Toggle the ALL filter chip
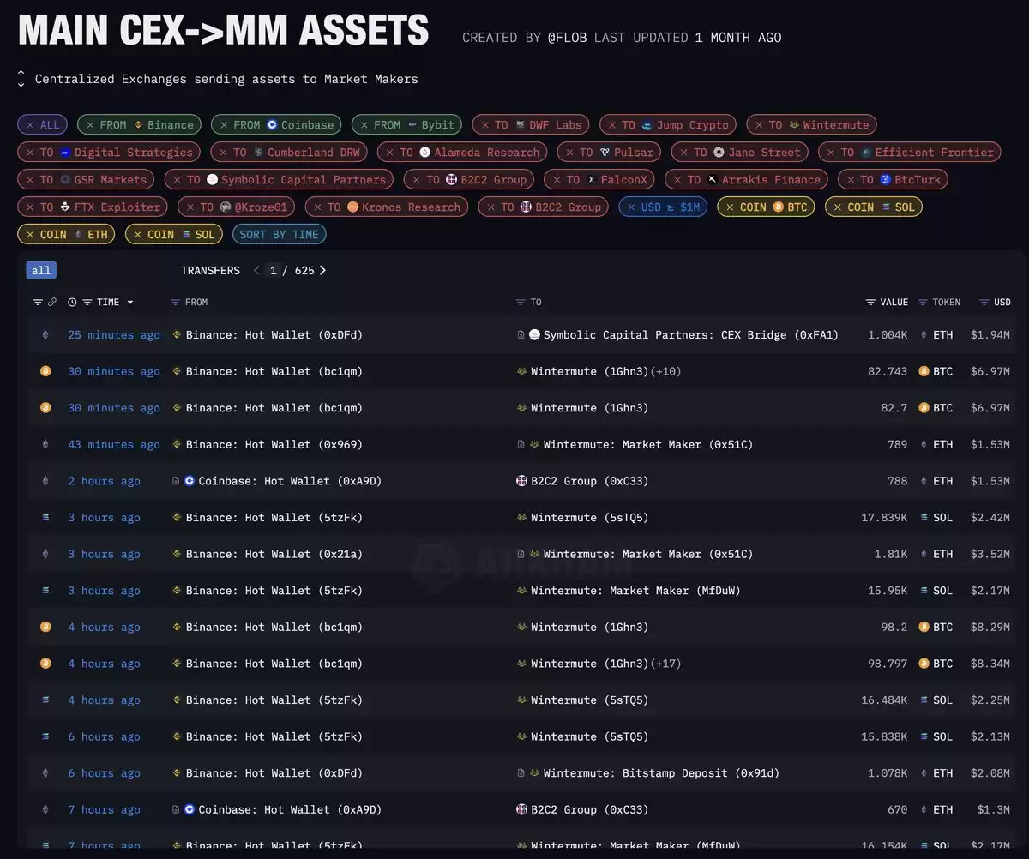Image resolution: width=1029 pixels, height=859 pixels. click(42, 124)
